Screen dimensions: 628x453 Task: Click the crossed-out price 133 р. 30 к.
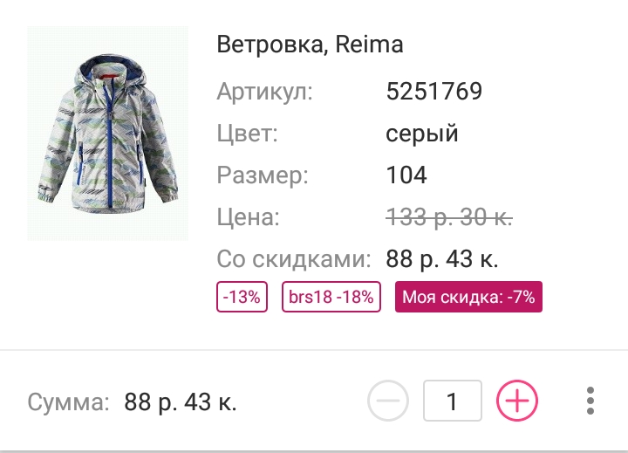pos(448,217)
